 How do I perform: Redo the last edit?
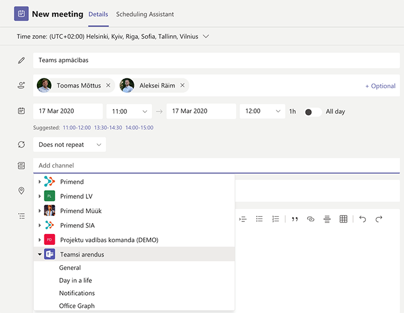pyautogui.click(x=379, y=219)
